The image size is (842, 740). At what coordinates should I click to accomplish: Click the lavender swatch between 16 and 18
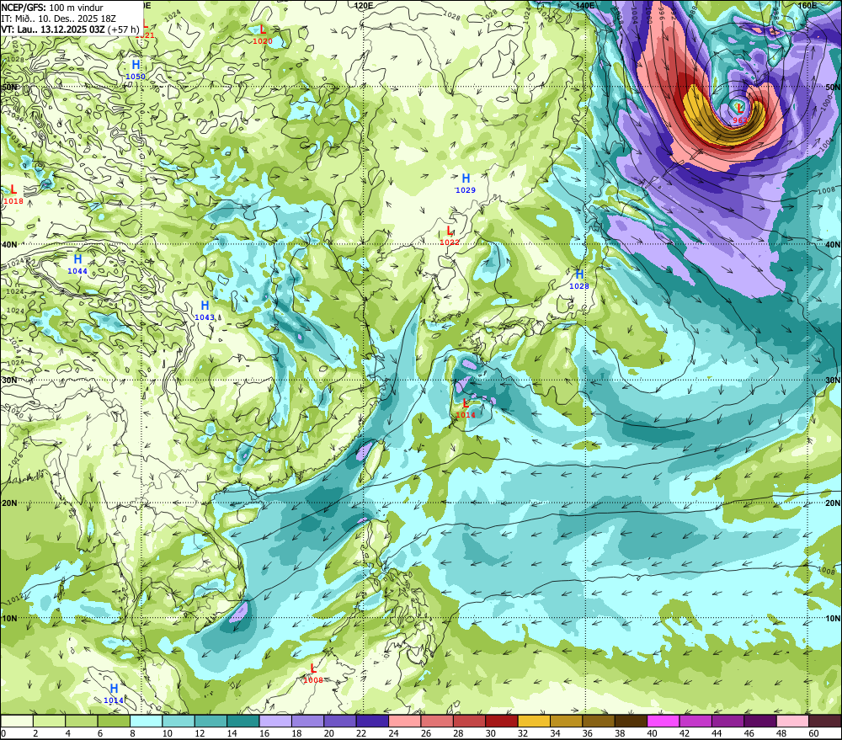pyautogui.click(x=275, y=721)
